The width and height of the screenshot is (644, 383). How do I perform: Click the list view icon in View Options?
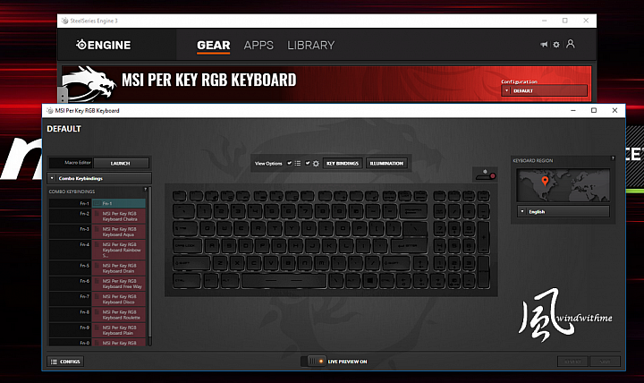click(x=298, y=163)
